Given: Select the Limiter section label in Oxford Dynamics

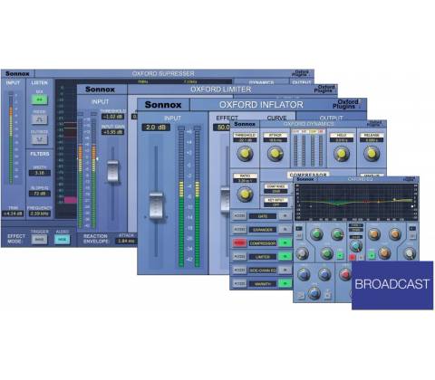Looking at the screenshot, I should 263,257.
